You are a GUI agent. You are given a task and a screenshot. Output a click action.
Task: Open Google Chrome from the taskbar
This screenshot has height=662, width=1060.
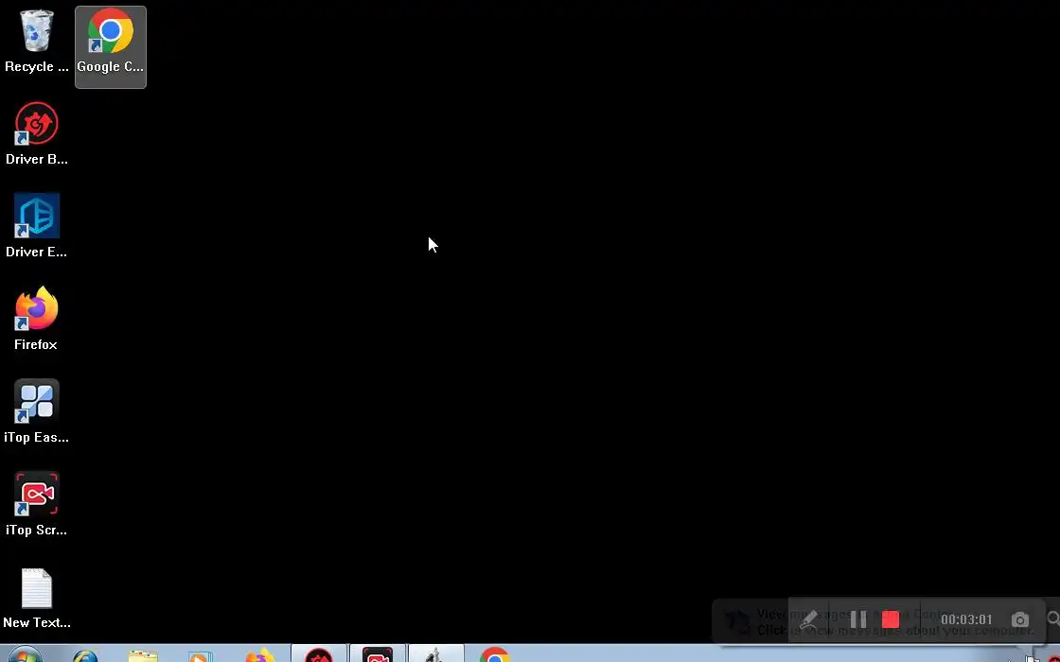(x=494, y=655)
